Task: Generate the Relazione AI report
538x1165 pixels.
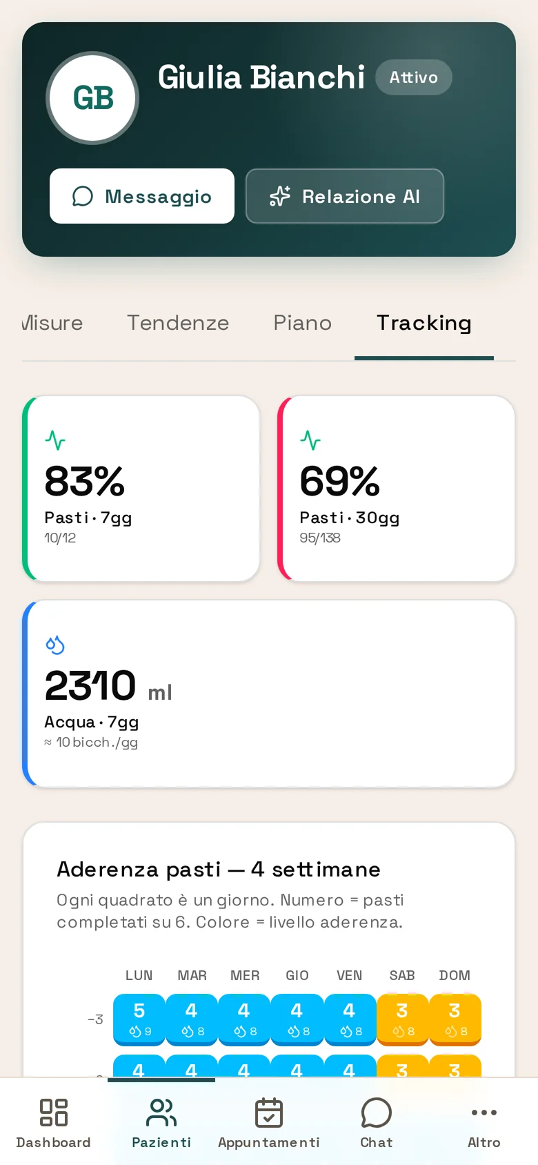Action: click(x=345, y=196)
